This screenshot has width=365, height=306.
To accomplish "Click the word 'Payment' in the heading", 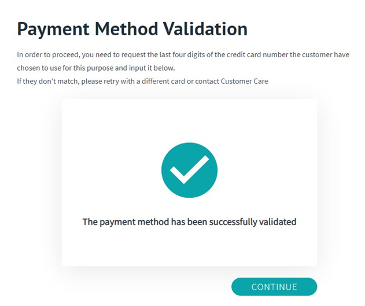I will click(x=53, y=30).
